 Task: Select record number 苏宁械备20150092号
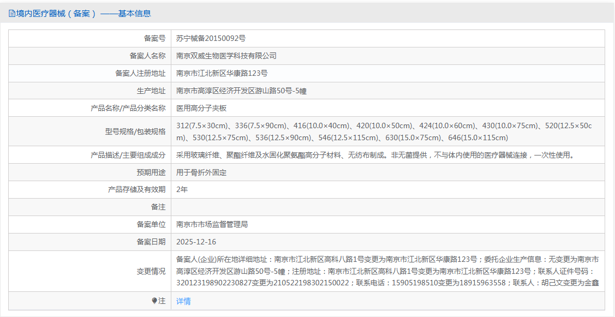(x=211, y=38)
